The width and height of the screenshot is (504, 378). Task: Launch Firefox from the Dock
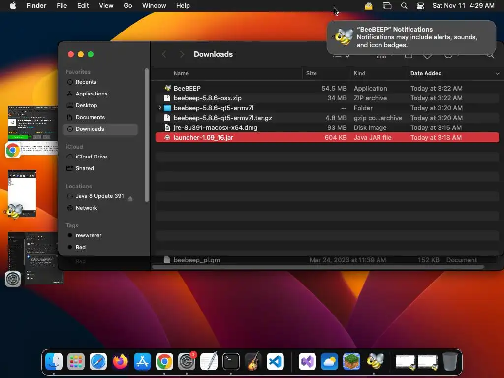pyautogui.click(x=120, y=362)
